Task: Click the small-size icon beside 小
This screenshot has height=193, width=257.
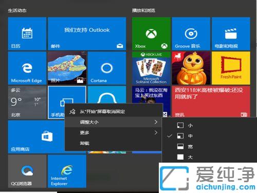Action: [x=180, y=126]
